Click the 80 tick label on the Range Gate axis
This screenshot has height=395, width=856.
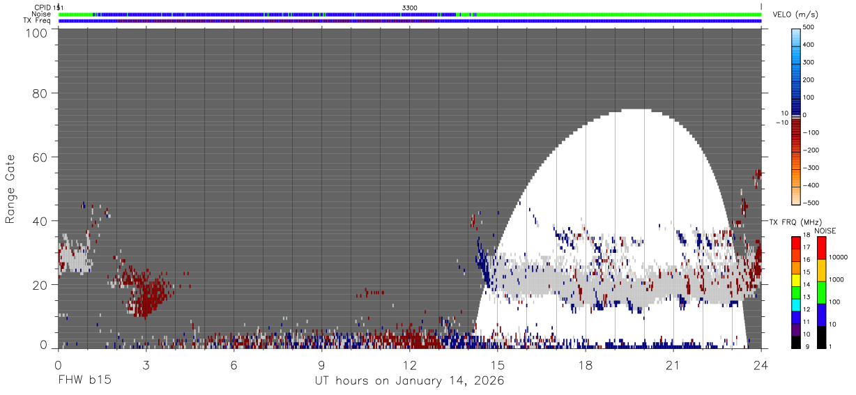(x=40, y=93)
